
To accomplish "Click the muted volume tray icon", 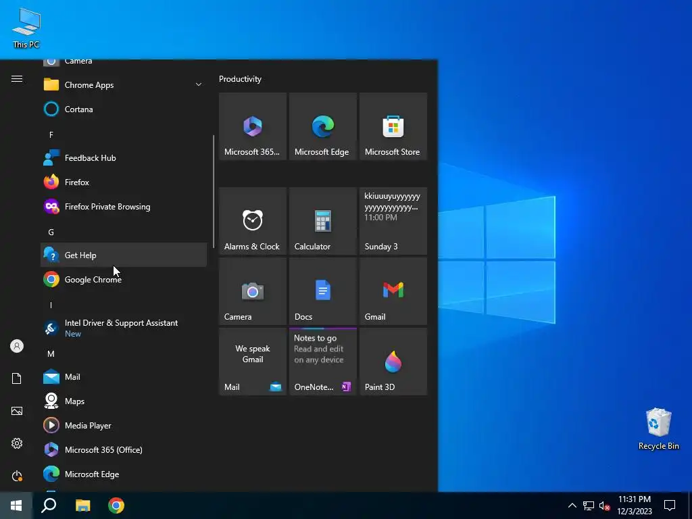I will pyautogui.click(x=604, y=505).
